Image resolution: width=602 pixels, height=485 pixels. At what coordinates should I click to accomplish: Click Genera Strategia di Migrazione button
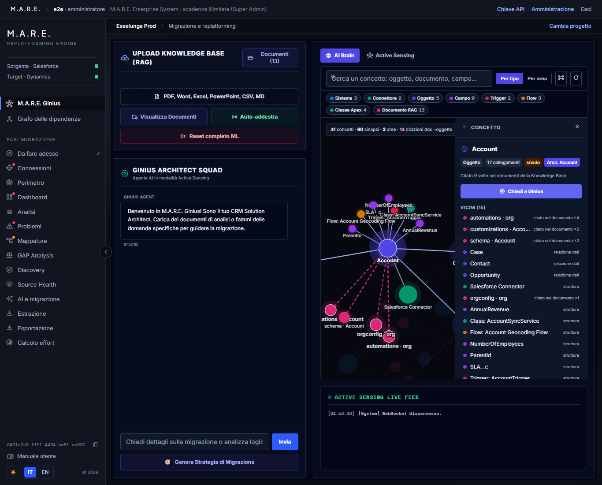(209, 462)
